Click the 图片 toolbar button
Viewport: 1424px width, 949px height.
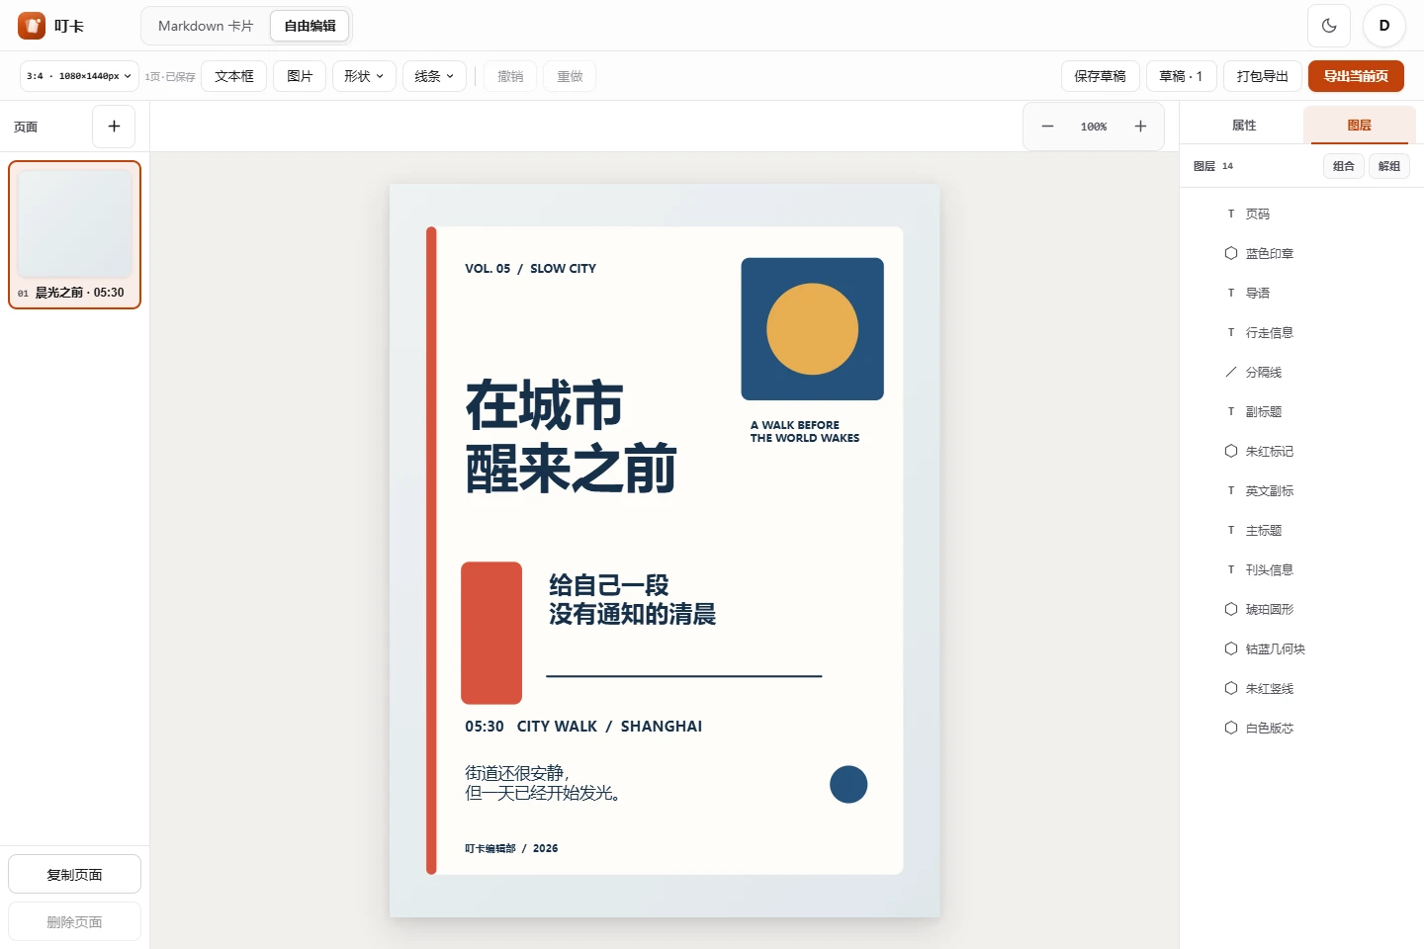300,76
